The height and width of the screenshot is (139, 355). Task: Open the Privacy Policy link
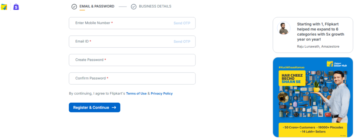tap(162, 94)
